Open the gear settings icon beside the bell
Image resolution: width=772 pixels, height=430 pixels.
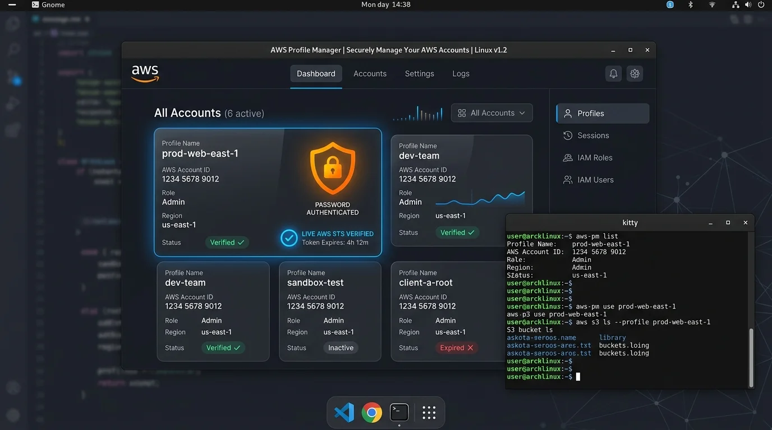click(635, 73)
